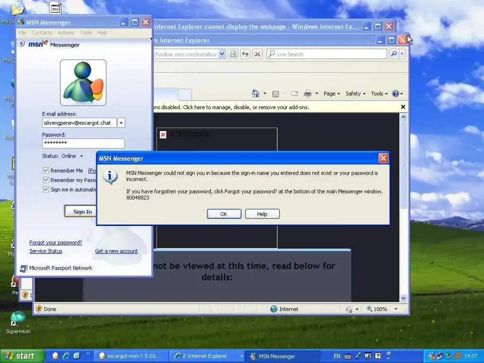Toggle the Remember my Password checkbox
The height and width of the screenshot is (363, 484).
point(46,180)
